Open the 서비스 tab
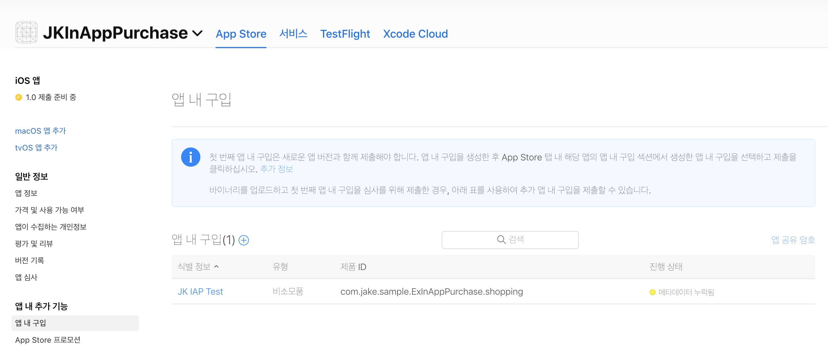 (293, 34)
